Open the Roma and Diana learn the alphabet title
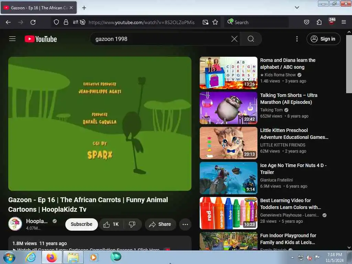The height and width of the screenshot is (264, 352). click(288, 64)
